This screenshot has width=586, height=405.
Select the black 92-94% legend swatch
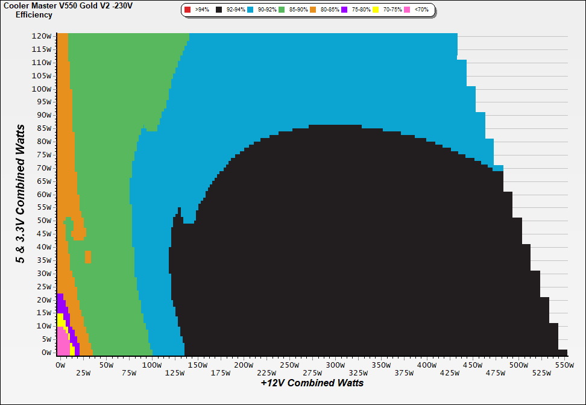click(x=218, y=10)
